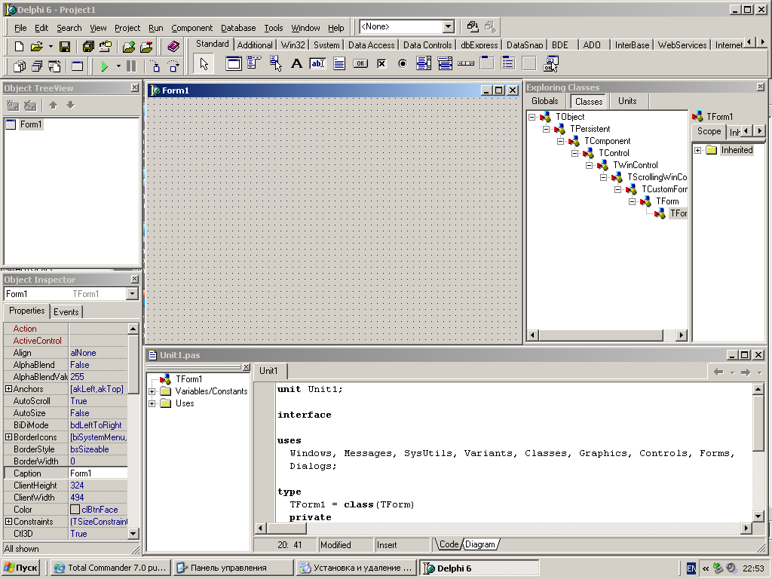Select the MainMenu component icon
The image size is (772, 579).
[x=254, y=63]
